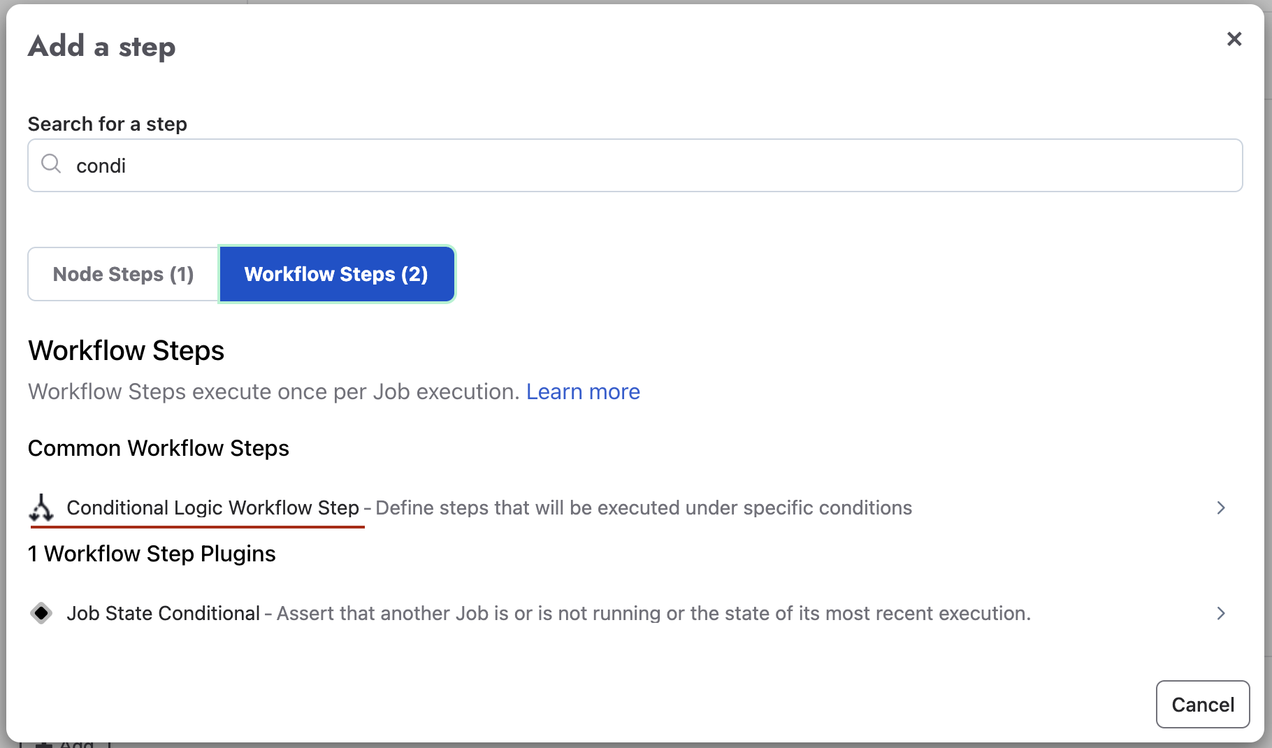Click the X icon to dismiss the dialog
Image resolution: width=1272 pixels, height=748 pixels.
pos(1234,39)
